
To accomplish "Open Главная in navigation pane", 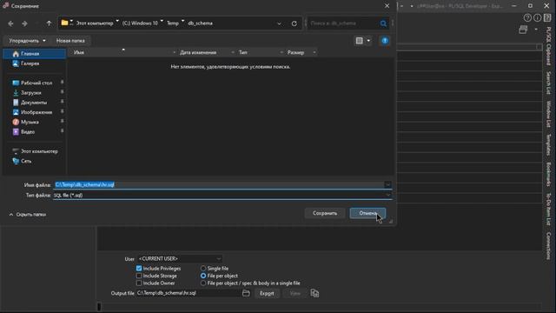I will (35, 54).
